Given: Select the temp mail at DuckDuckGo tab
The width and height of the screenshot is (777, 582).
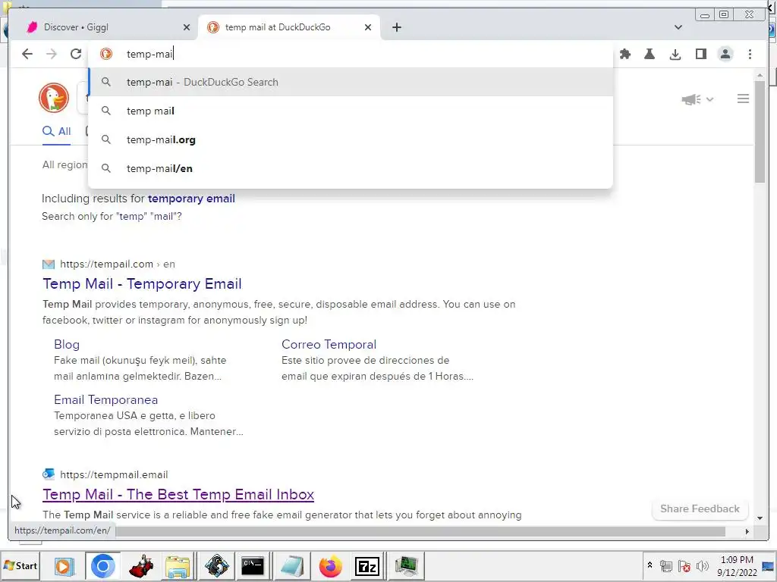Looking at the screenshot, I should click(x=289, y=27).
